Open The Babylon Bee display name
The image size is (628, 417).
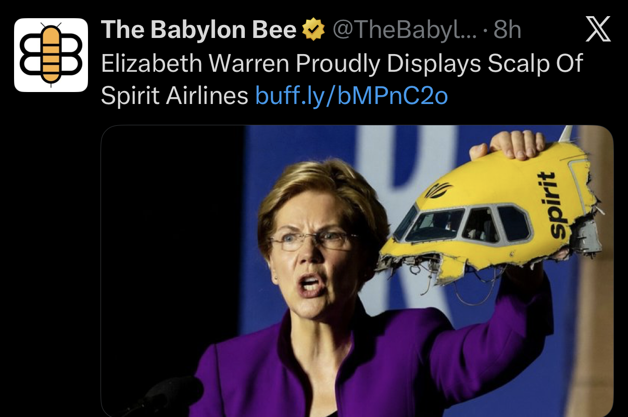tap(199, 30)
